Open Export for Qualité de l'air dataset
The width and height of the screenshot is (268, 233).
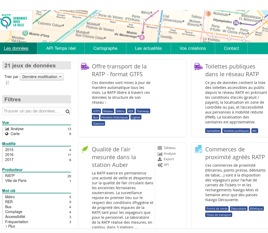click(166, 159)
